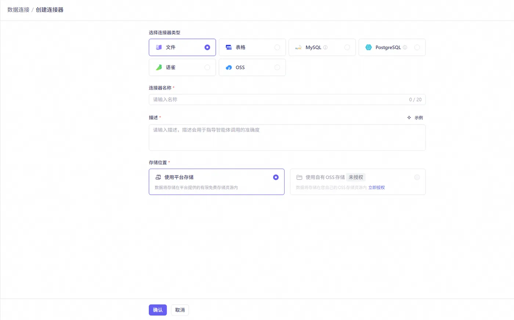Focus the 描述 textarea

(287, 137)
